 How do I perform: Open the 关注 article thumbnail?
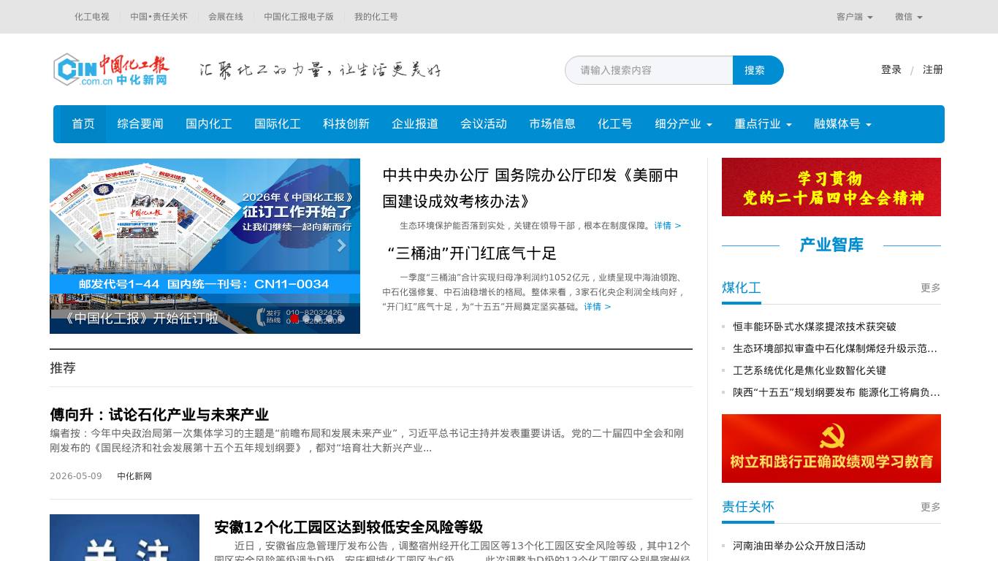[x=124, y=538]
